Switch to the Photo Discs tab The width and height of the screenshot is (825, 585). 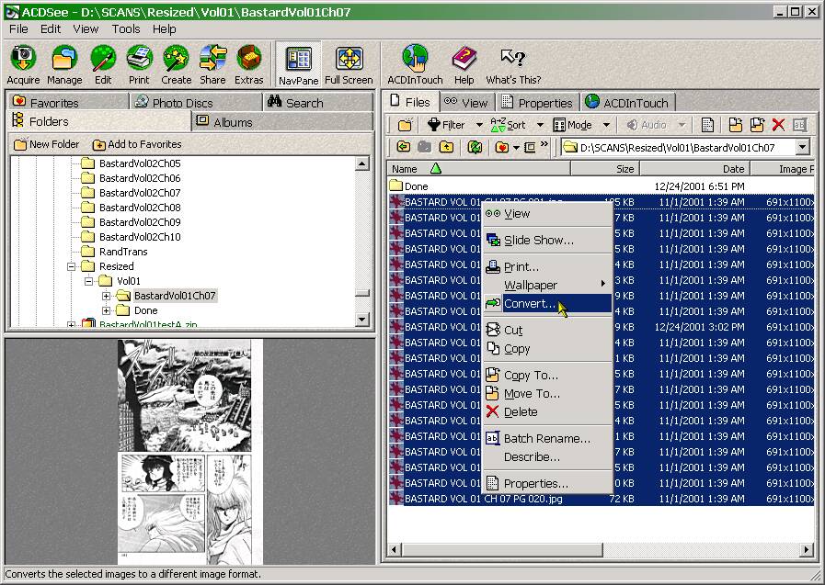(x=195, y=102)
